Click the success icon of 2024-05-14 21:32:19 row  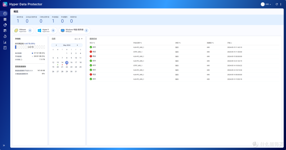[x=91, y=61]
